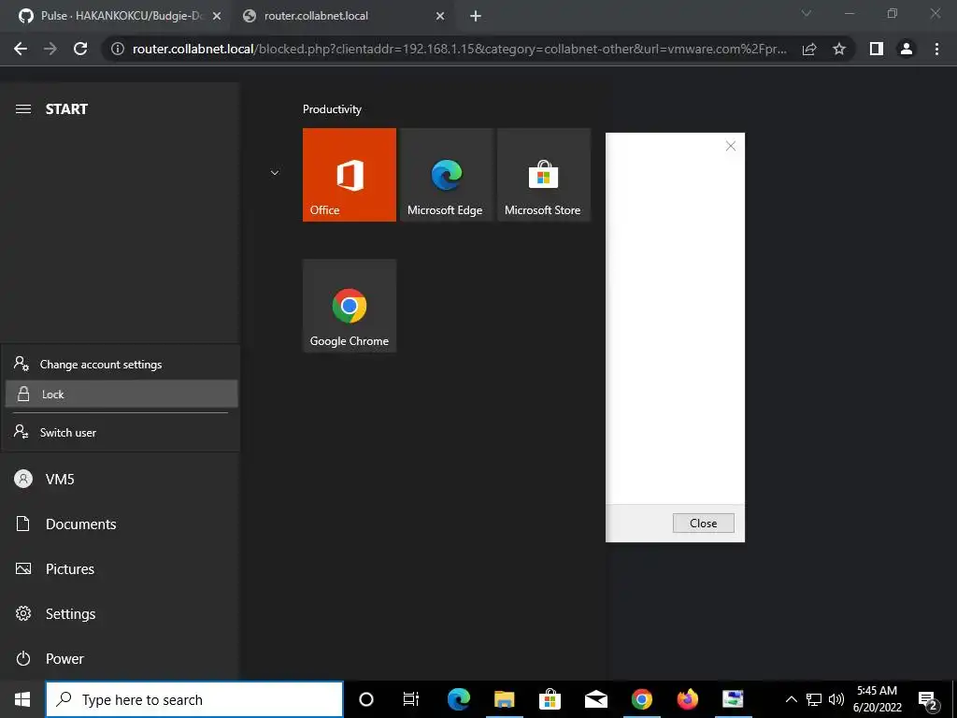Open Cortana circle icon on taskbar
The width and height of the screenshot is (957, 718).
366,699
